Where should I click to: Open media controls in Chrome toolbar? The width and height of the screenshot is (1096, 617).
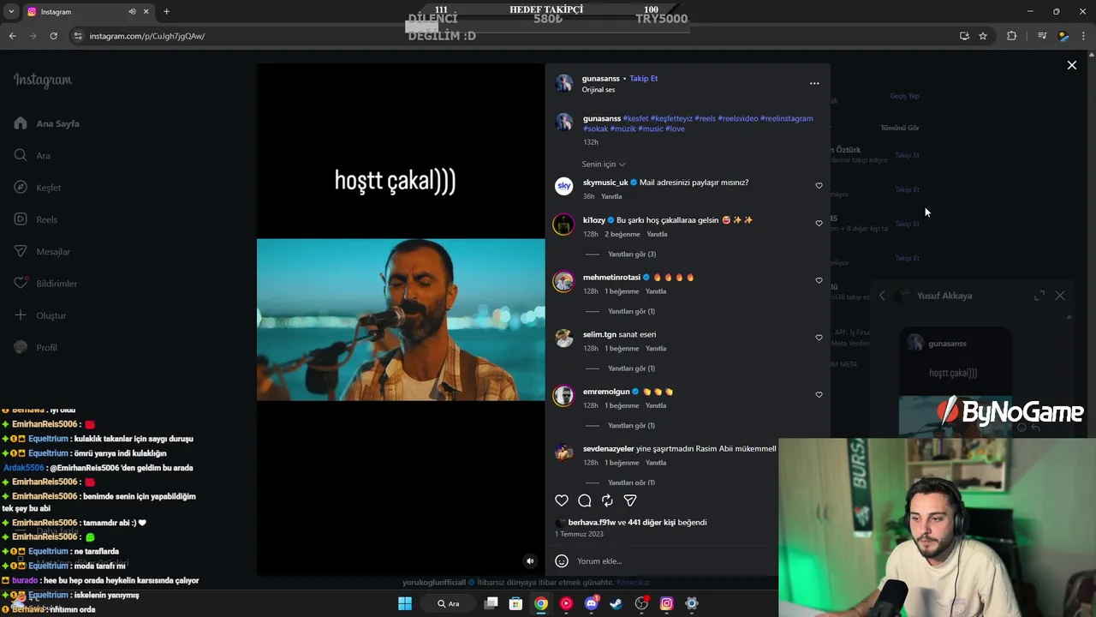(x=1041, y=36)
